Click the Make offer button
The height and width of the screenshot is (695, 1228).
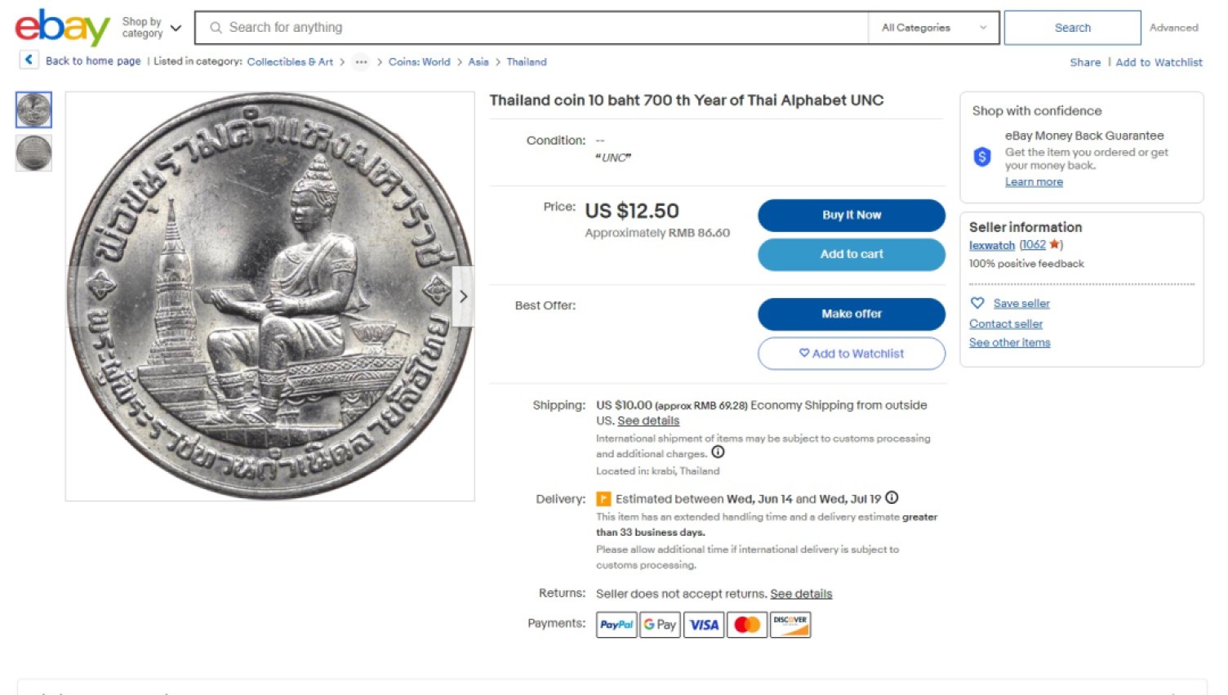click(x=852, y=314)
